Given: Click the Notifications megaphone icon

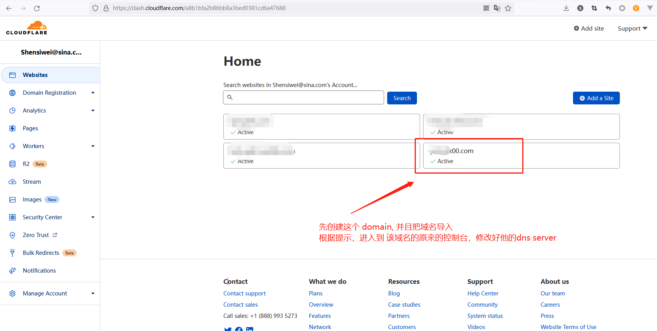Looking at the screenshot, I should coord(12,271).
